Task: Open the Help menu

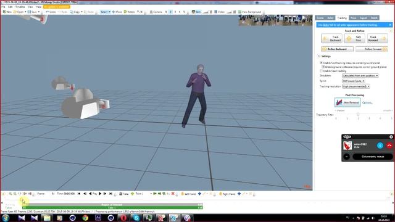Action: [38, 7]
